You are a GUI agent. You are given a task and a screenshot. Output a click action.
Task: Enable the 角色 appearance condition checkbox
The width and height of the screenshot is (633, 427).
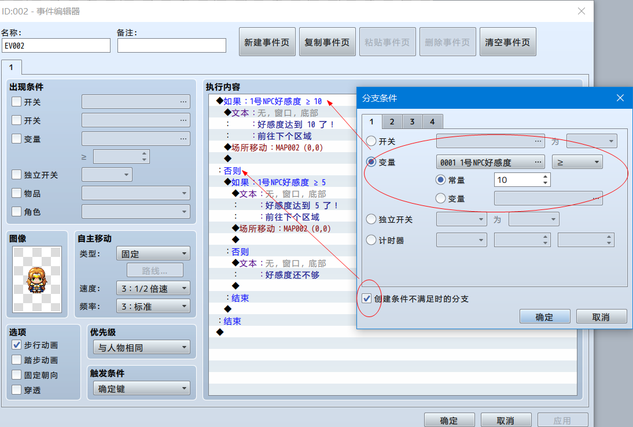tap(17, 212)
